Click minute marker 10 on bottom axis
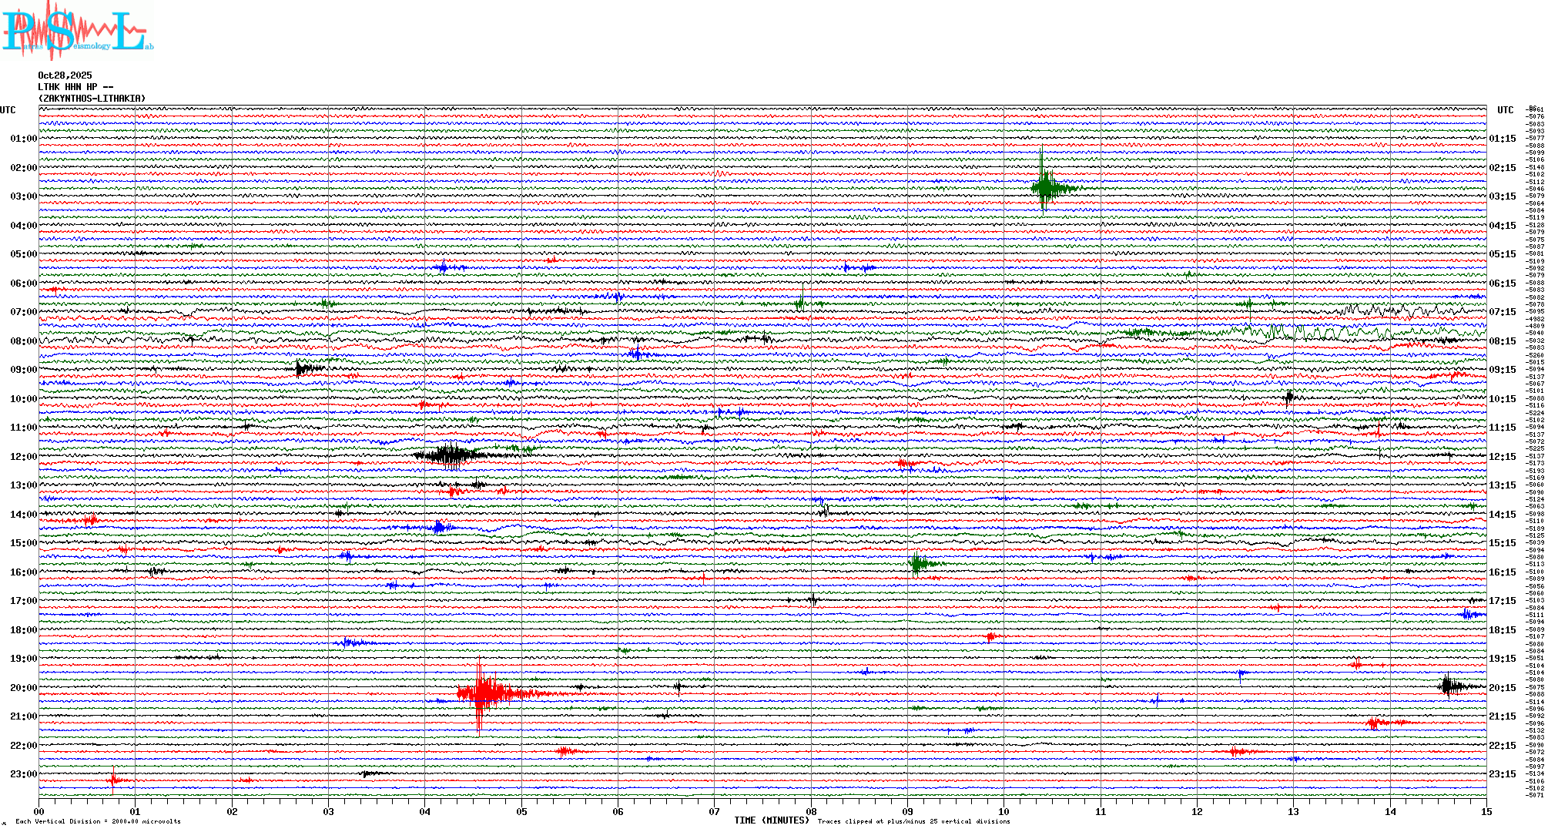The height and width of the screenshot is (832, 1548). [1004, 811]
